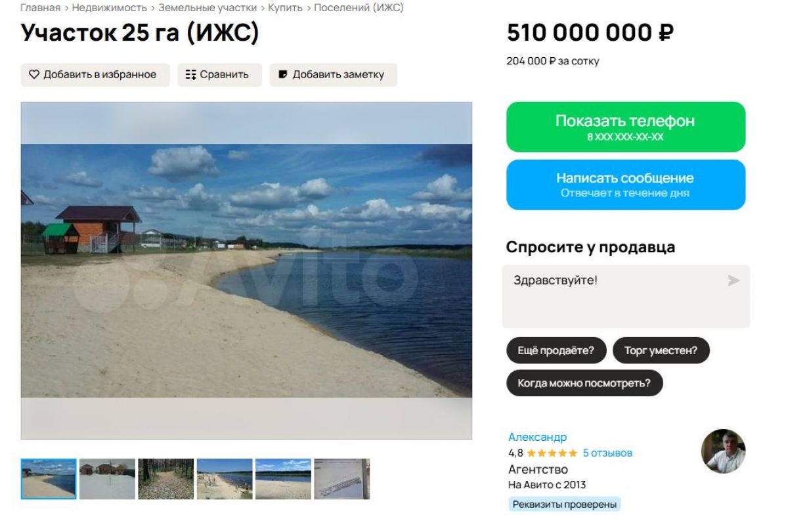The height and width of the screenshot is (521, 788).
Task: Choose the Торг уместен? quick reply
Action: pos(661,350)
